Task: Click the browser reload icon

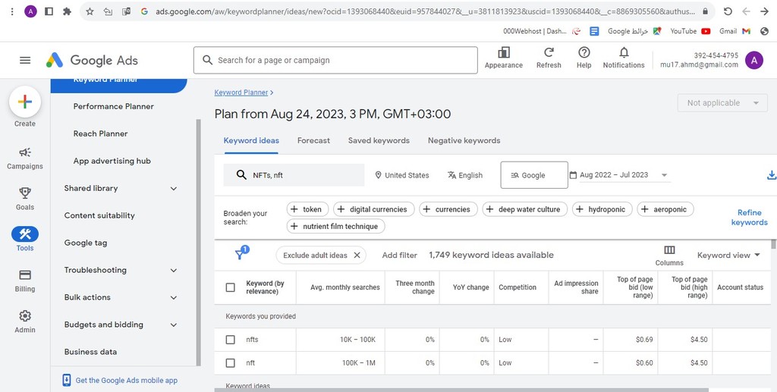Action: click(728, 11)
